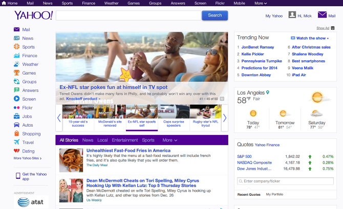
Task: Click the main Yahoo search input field
Action: (x=128, y=15)
